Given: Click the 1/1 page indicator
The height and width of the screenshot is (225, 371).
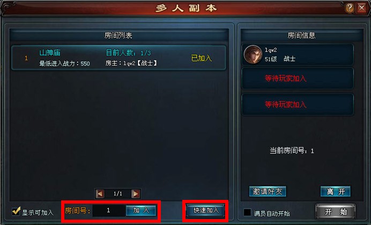Looking at the screenshot, I should (x=118, y=194).
